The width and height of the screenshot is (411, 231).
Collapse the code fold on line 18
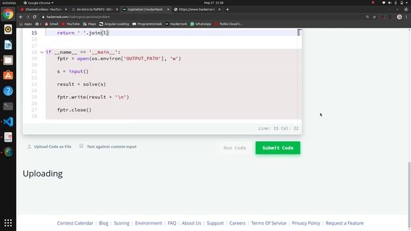pos(42,52)
